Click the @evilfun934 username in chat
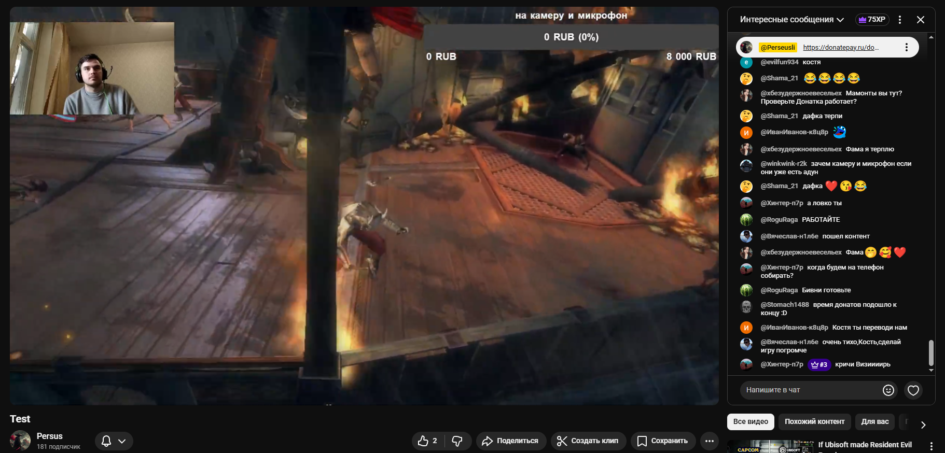The image size is (945, 453). point(780,62)
